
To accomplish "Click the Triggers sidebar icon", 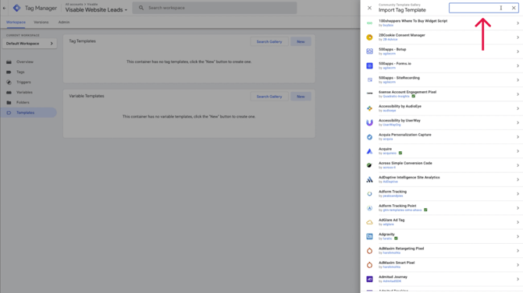I will [9, 83].
